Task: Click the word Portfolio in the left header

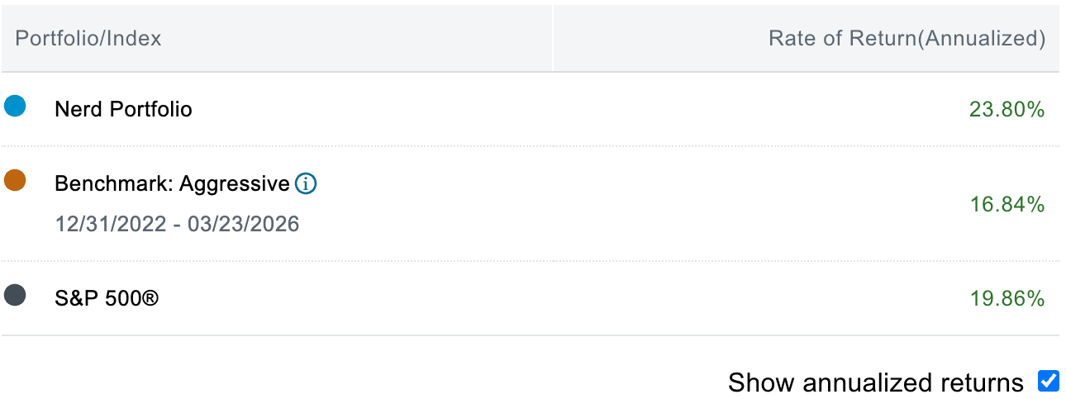Action: [x=49, y=38]
